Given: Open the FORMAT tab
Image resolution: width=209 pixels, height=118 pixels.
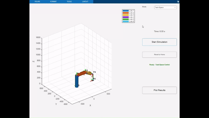Looking at the screenshot, I should point(53,2).
